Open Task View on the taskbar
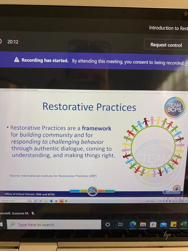Image resolution: width=188 pixels, height=251 pixels. (121, 224)
